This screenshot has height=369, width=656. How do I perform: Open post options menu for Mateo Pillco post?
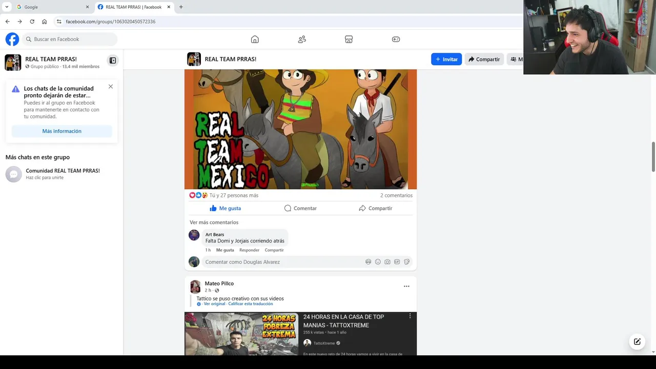pos(406,286)
